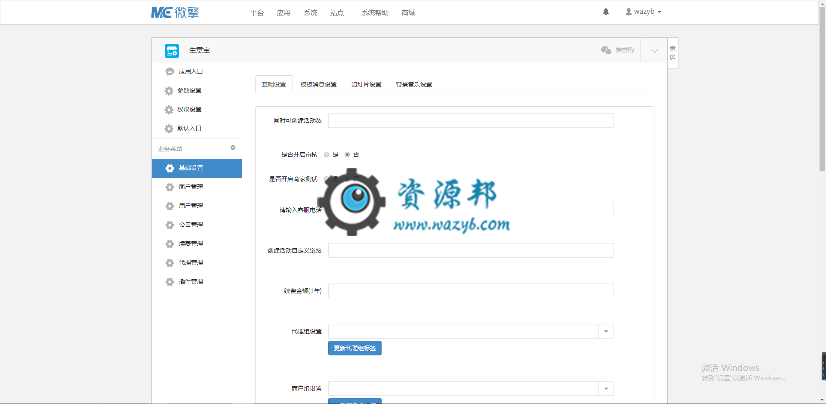Screen dimensions: 826x404
Task: Toggle the 宽屏 widescreen button
Action: (673, 53)
